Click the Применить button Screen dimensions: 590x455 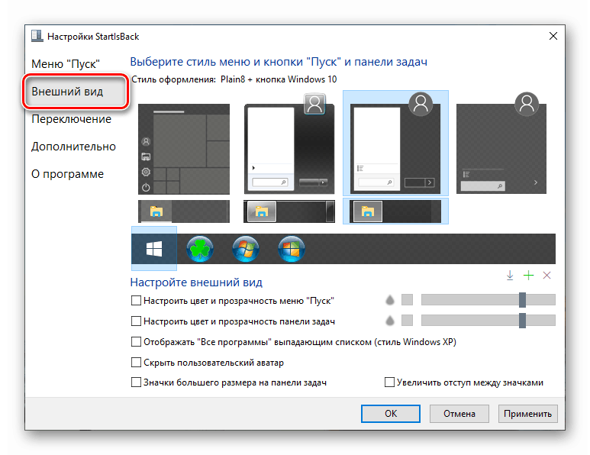pyautogui.click(x=527, y=414)
